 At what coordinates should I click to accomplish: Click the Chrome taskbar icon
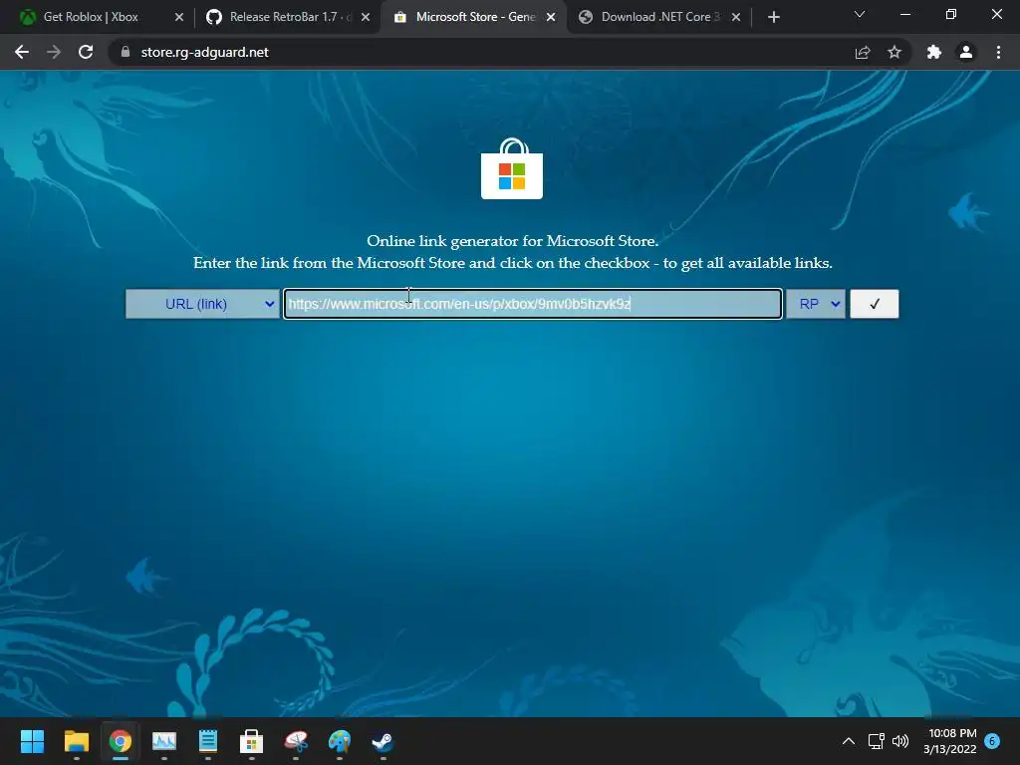[x=121, y=741]
